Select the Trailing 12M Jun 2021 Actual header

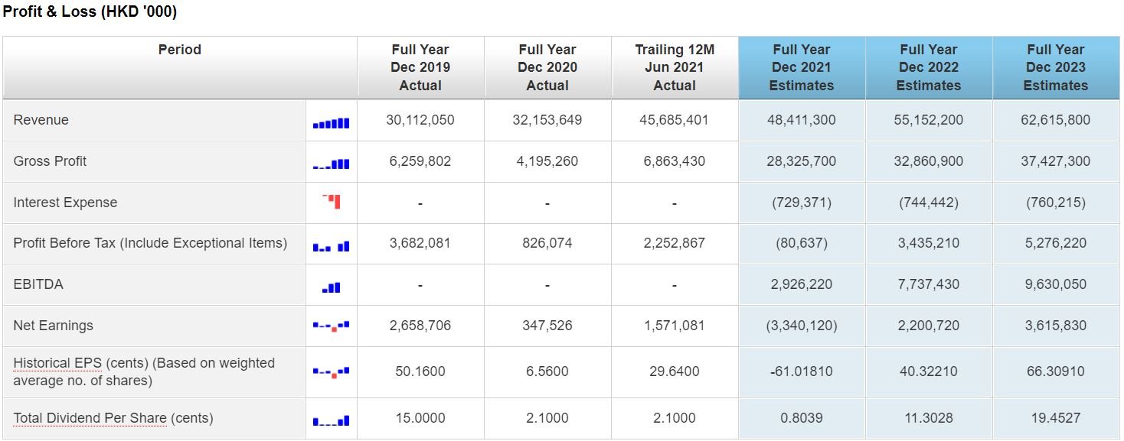click(x=675, y=67)
